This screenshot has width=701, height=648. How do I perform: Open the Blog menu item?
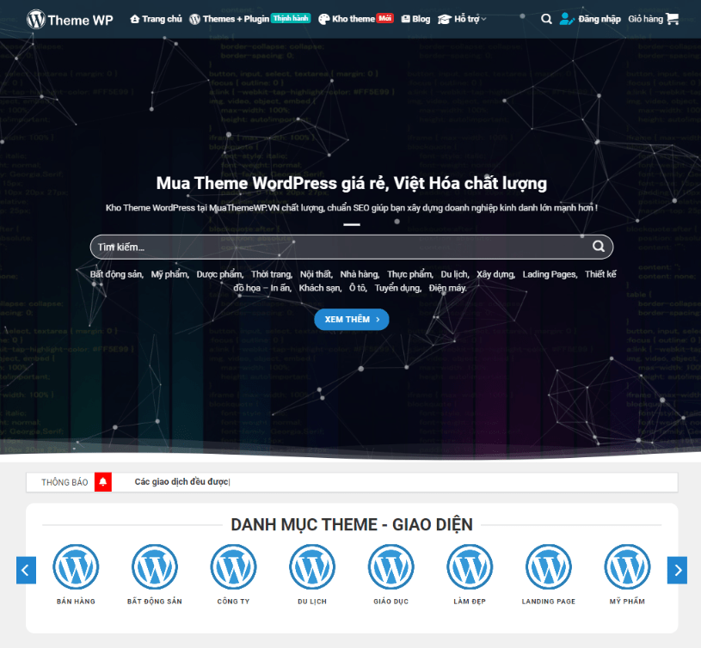point(415,19)
